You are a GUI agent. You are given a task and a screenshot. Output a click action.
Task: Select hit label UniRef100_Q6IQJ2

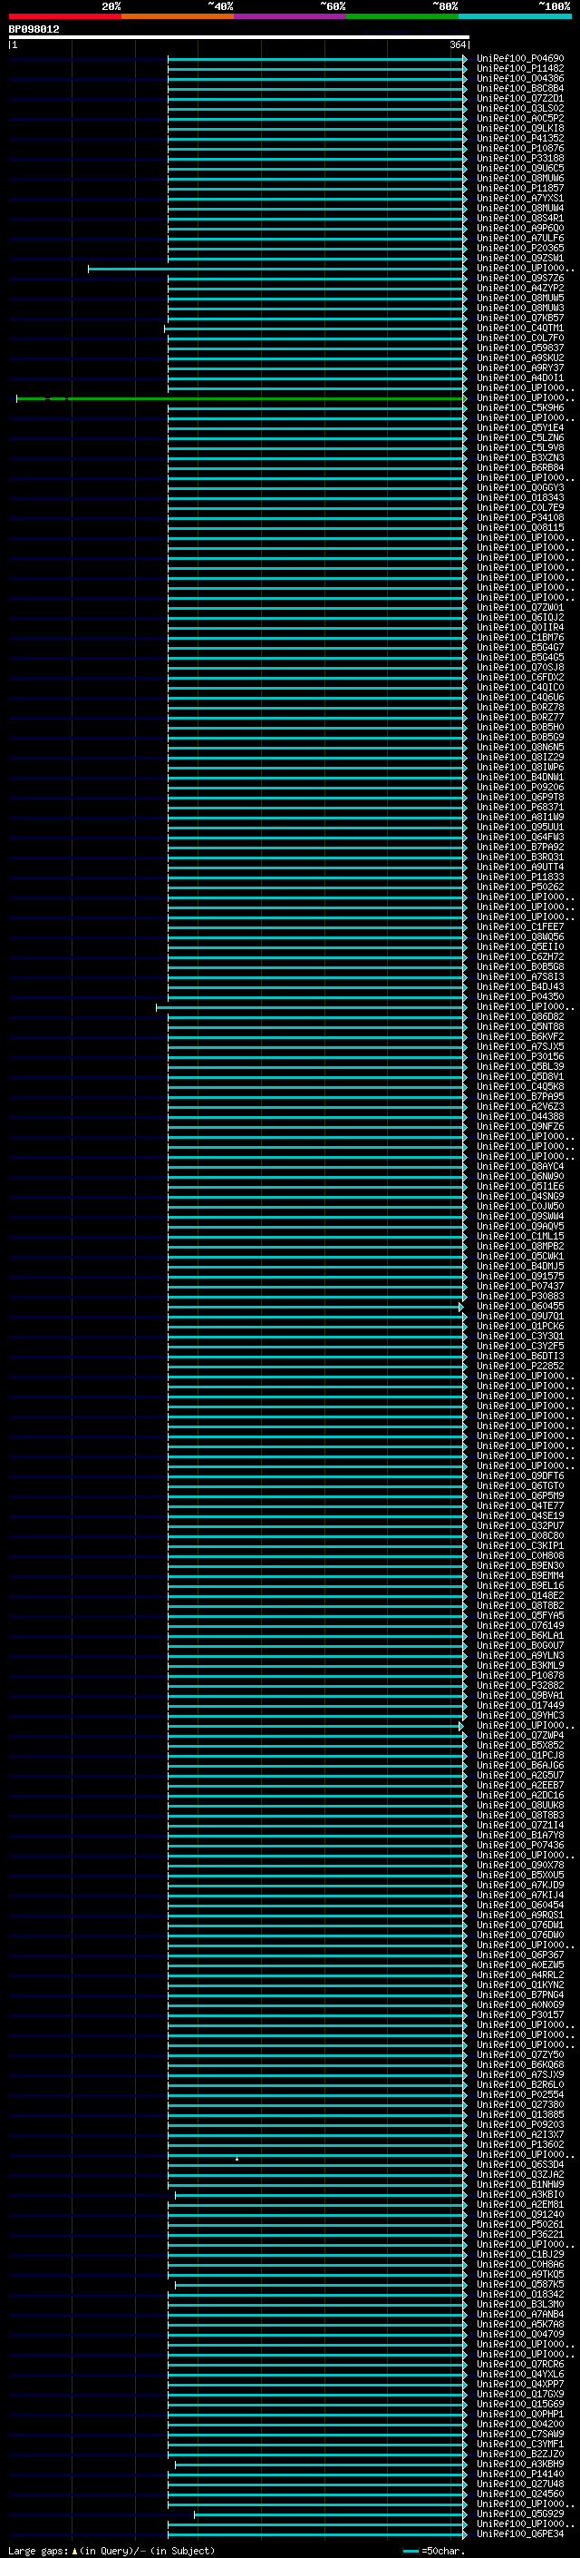click(520, 618)
